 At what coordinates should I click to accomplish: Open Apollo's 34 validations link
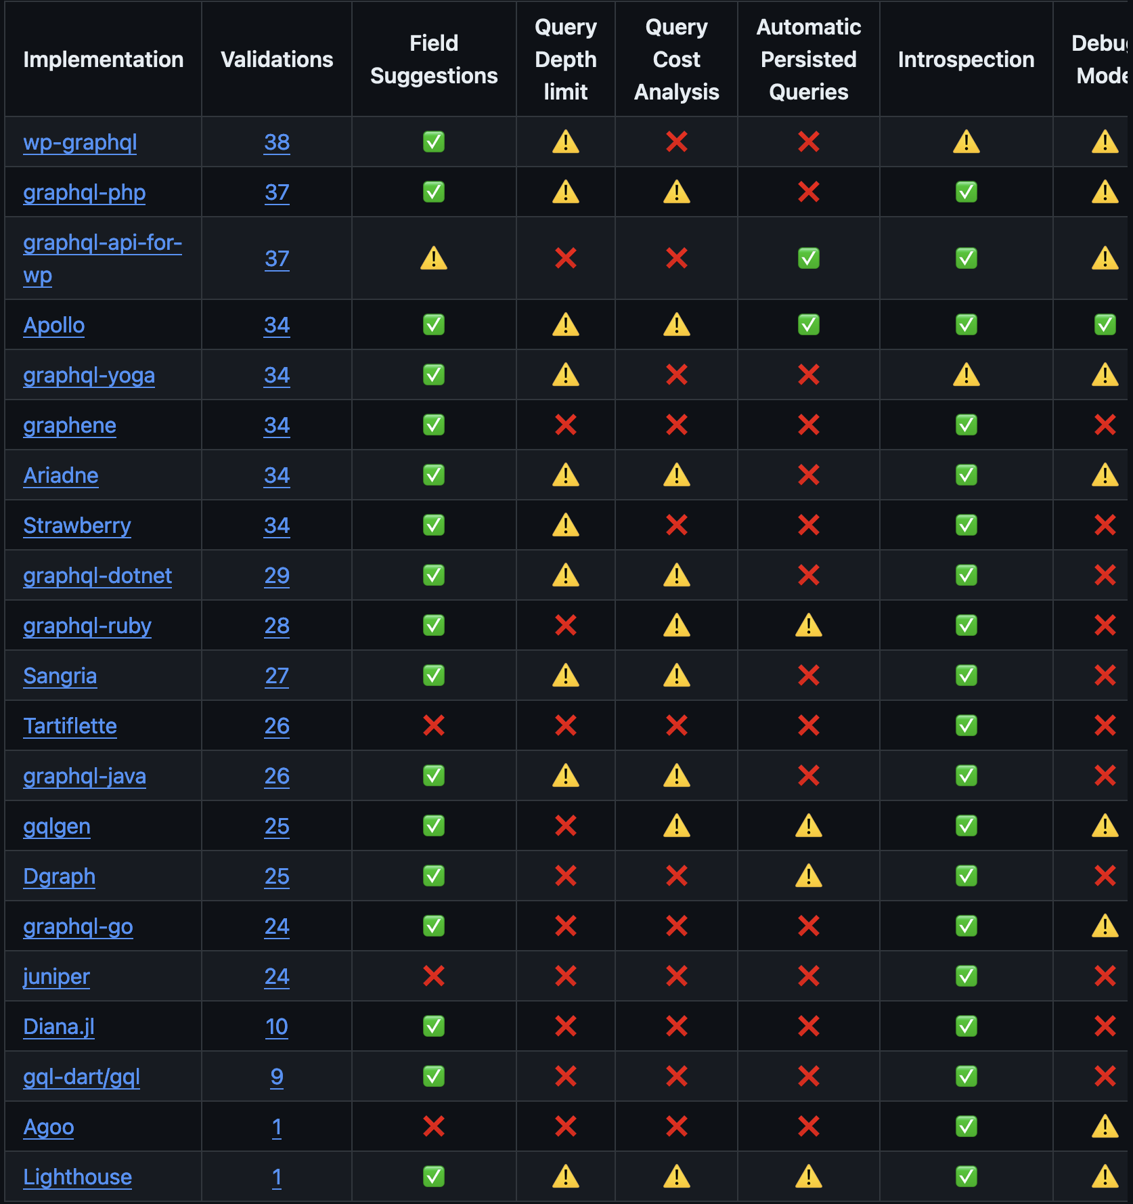[x=277, y=326]
